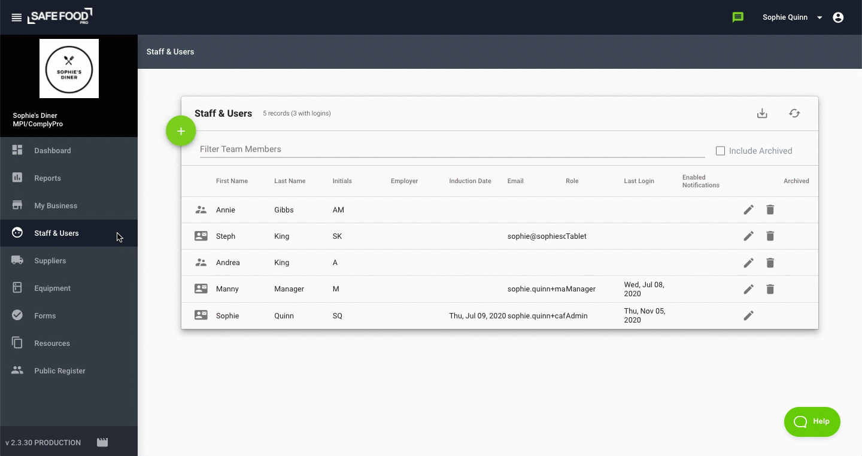
Task: Click the green Help button
Action: (812, 421)
